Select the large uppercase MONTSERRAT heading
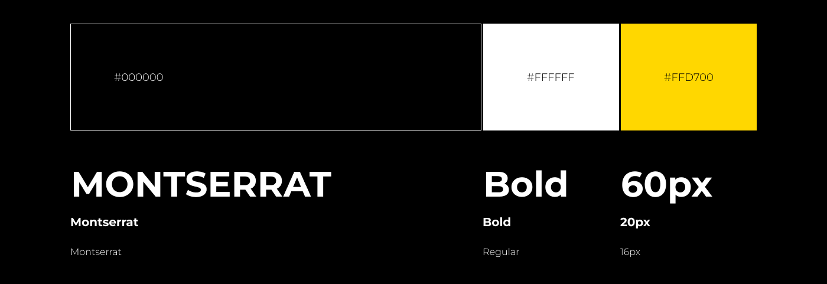 [201, 185]
